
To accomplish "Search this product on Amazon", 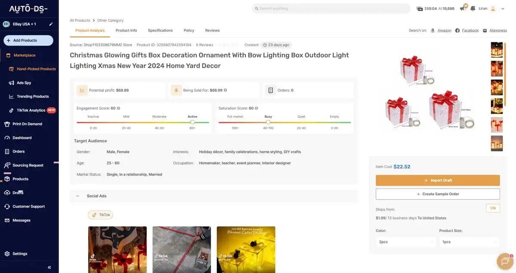I will coord(444,30).
